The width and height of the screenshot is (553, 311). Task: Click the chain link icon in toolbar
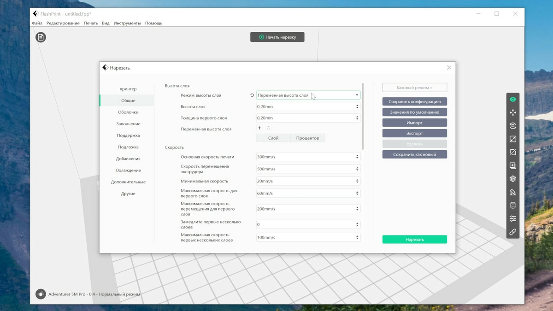[x=513, y=232]
